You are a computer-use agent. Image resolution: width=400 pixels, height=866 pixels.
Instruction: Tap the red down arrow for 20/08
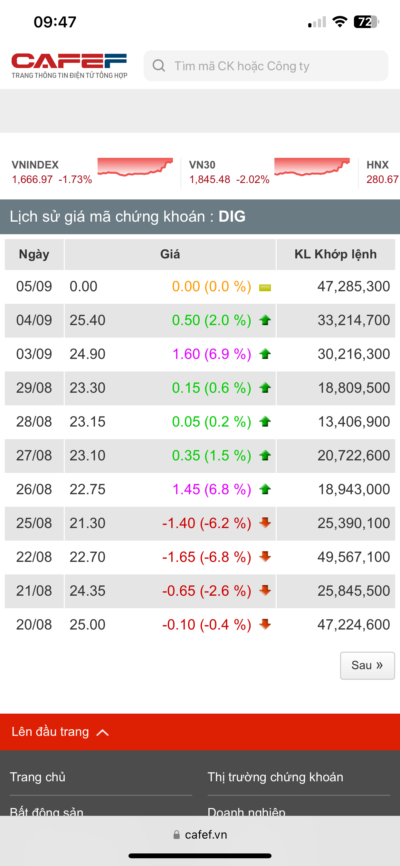click(265, 624)
